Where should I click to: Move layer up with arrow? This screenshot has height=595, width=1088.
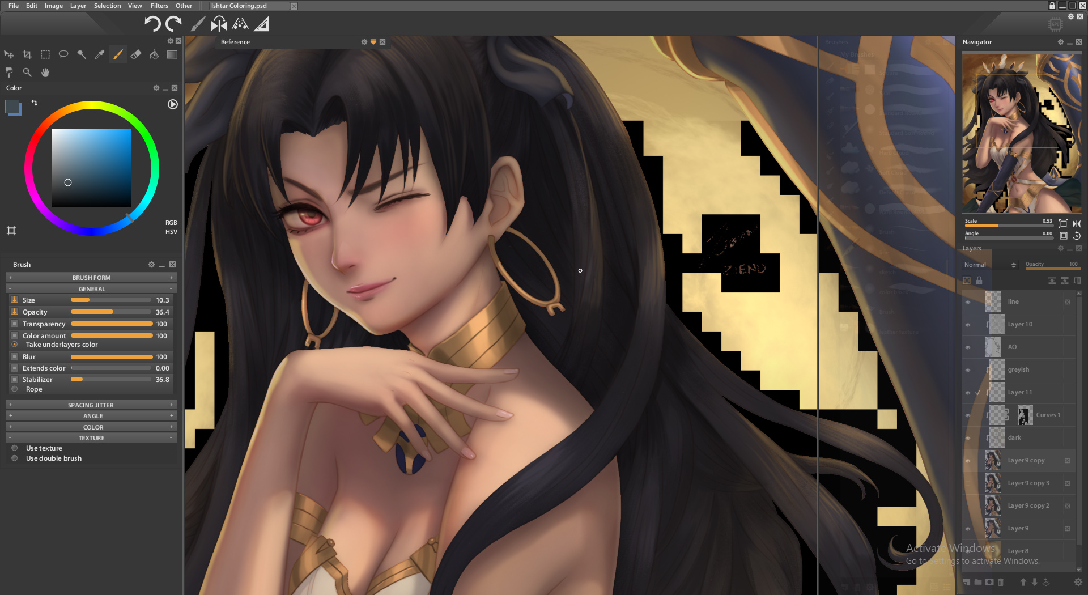coord(1023,582)
